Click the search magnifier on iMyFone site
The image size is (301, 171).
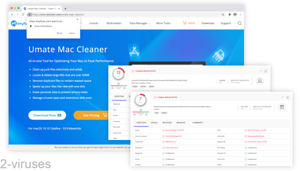pos(240,23)
